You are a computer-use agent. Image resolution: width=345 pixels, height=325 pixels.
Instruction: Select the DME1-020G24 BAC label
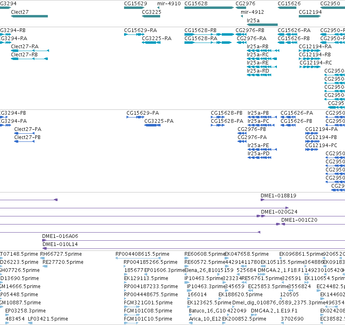pos(279,212)
